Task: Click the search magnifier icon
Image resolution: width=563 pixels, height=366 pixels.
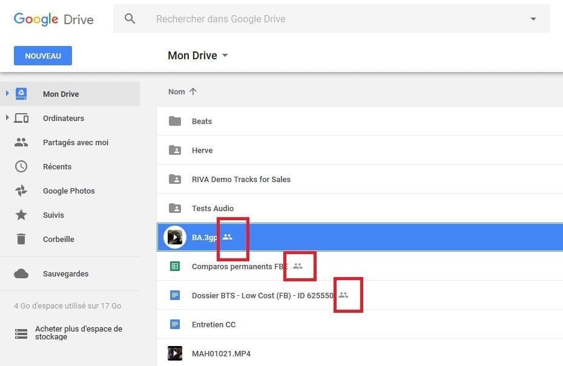Action: point(130,19)
